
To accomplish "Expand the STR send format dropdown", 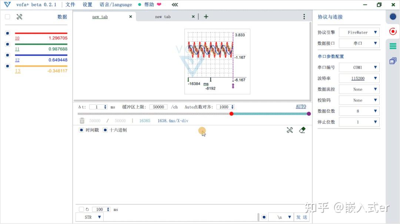I will (x=89, y=217).
